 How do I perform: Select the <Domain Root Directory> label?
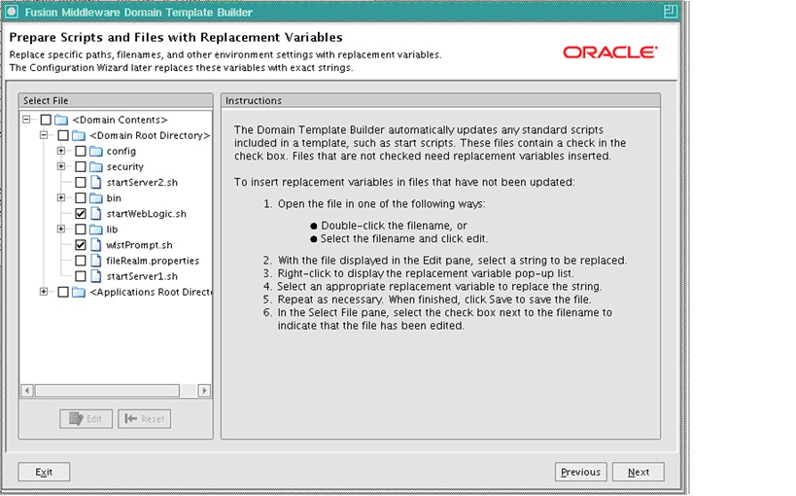coord(150,136)
